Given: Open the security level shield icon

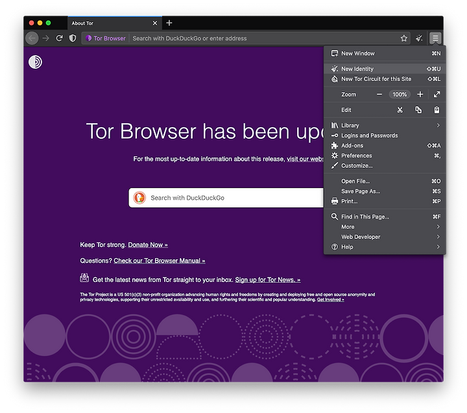Looking at the screenshot, I should [73, 38].
